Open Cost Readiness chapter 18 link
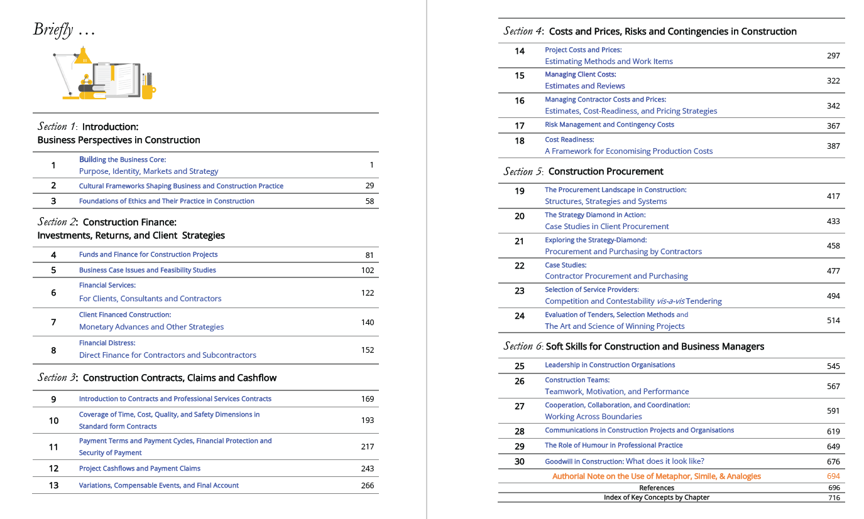This screenshot has width=864, height=519. 628,146
